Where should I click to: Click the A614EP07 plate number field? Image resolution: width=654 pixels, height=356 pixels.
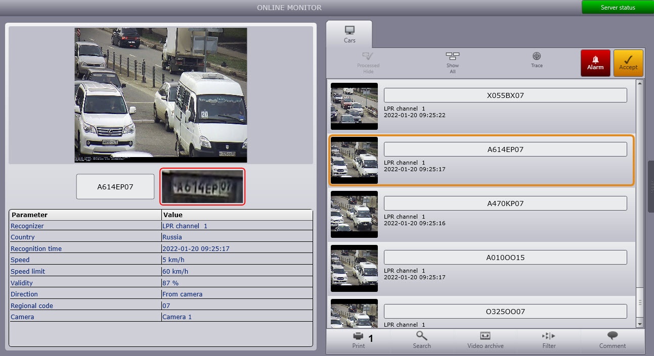tap(115, 187)
